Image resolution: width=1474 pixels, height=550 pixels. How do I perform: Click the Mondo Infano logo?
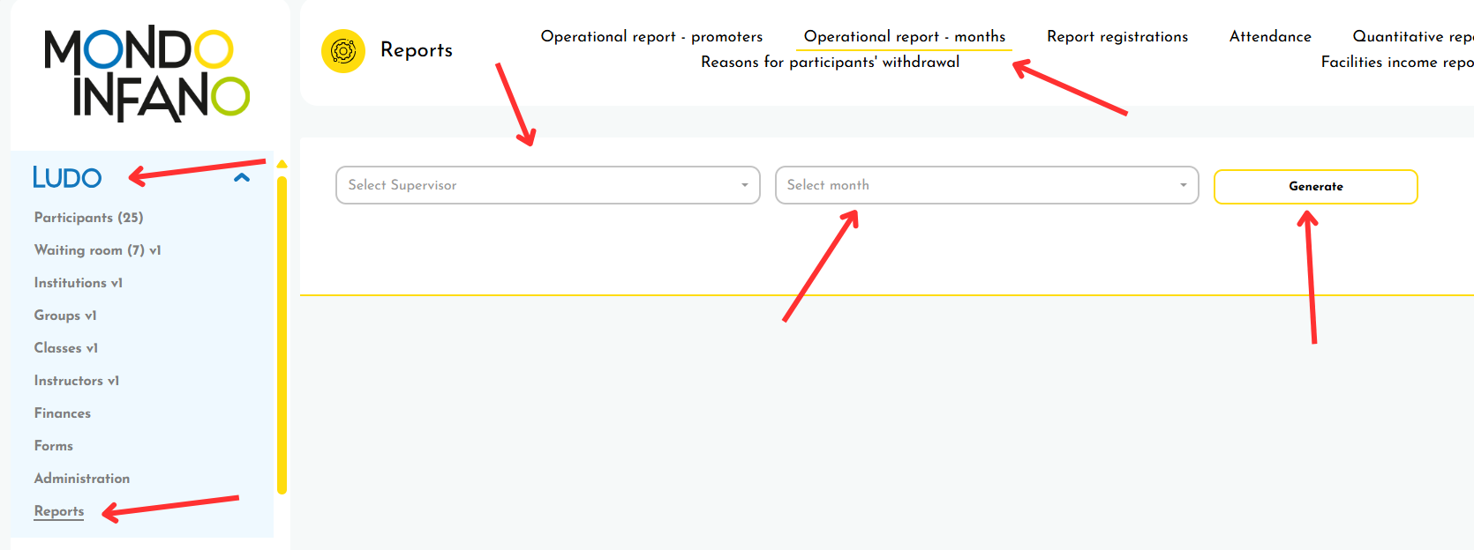[x=147, y=74]
